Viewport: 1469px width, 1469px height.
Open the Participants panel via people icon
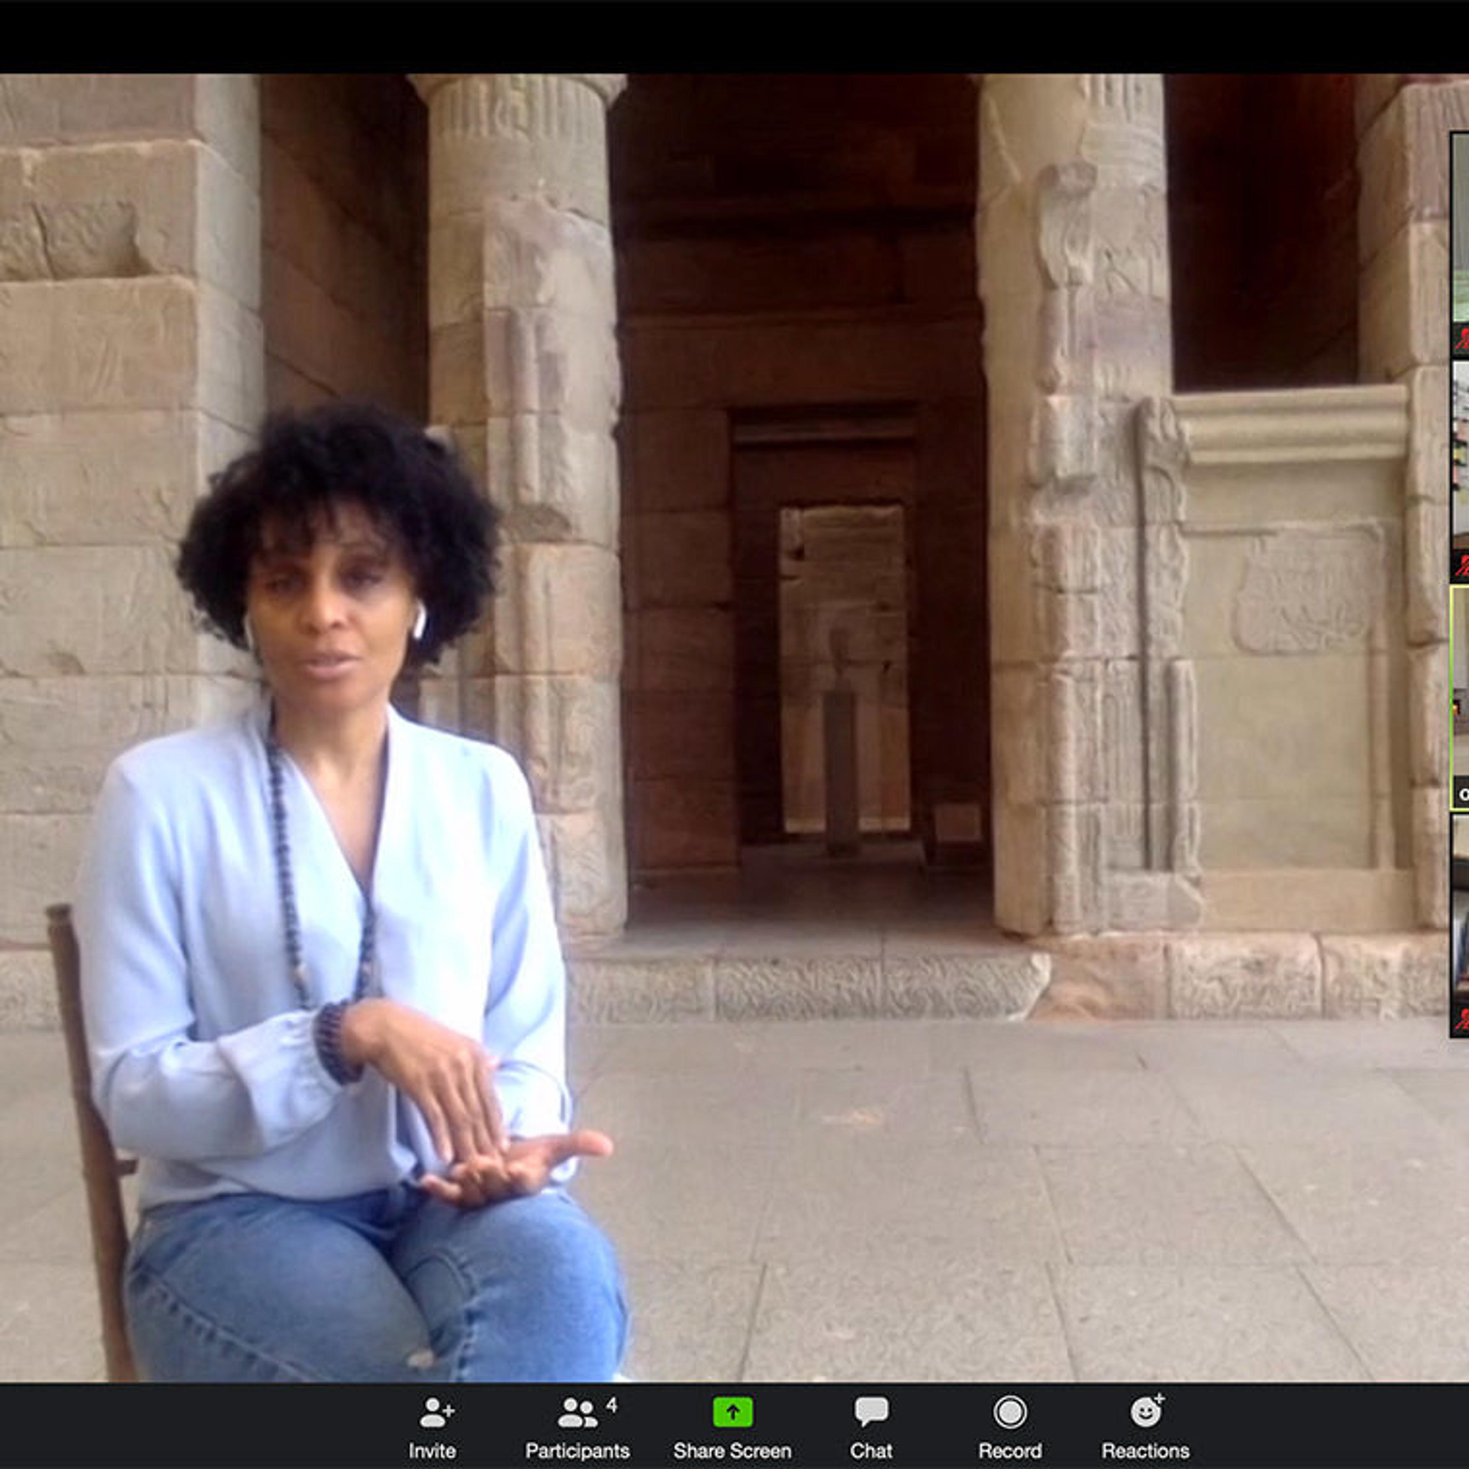click(x=577, y=1414)
